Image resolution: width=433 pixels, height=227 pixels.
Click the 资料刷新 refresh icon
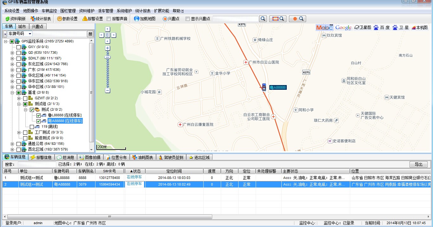coord(7,19)
